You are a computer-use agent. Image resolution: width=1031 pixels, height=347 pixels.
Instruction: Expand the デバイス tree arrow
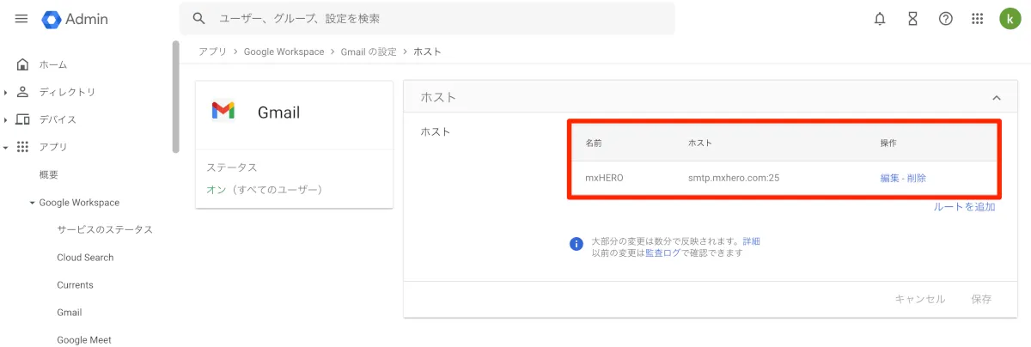6,119
